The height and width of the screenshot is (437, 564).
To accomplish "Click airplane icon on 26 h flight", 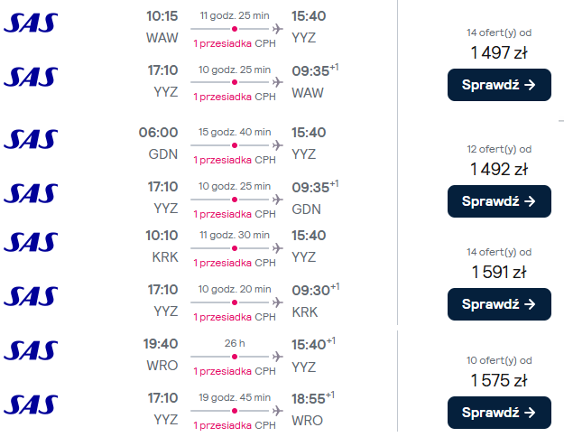I will click(x=277, y=357).
